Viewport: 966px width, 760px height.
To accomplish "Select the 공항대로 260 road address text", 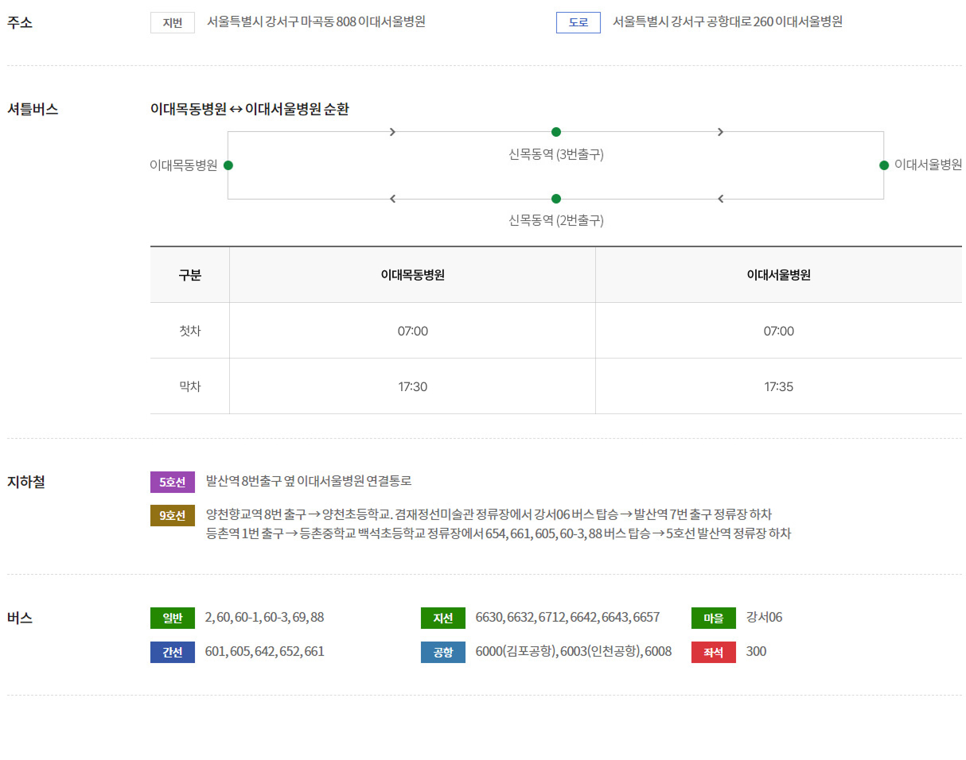I will pos(727,22).
